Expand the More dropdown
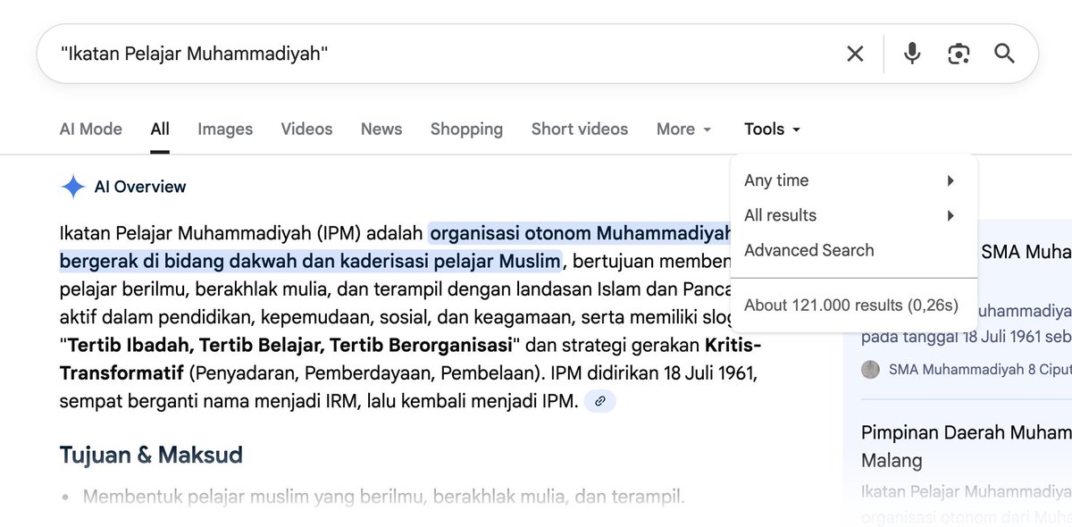 pyautogui.click(x=684, y=129)
